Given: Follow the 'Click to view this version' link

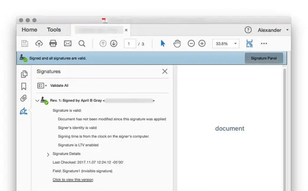Looking at the screenshot, I should 73,180.
